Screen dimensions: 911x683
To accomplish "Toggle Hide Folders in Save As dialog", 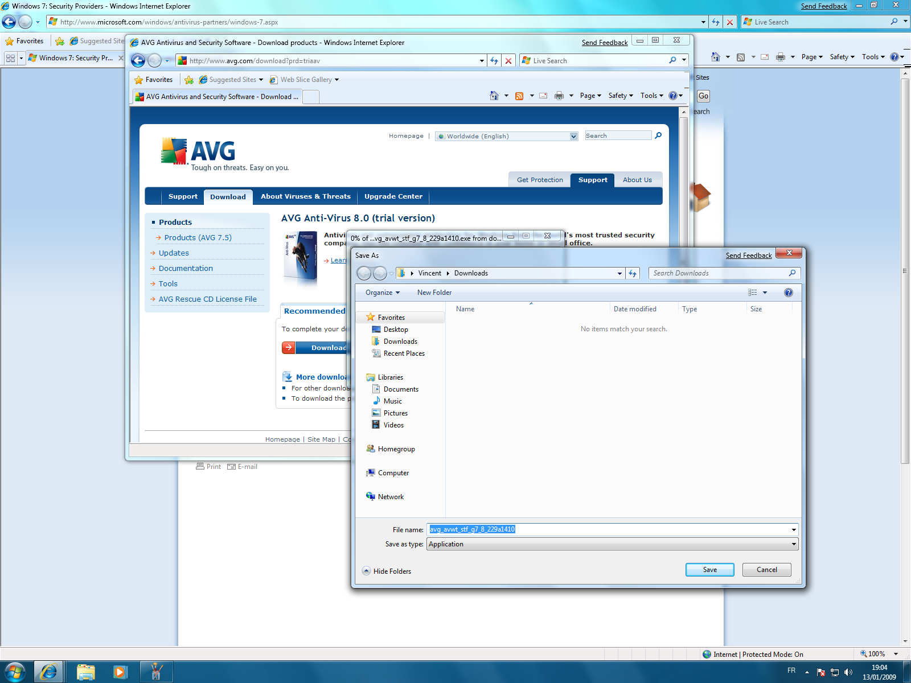I will pyautogui.click(x=387, y=571).
